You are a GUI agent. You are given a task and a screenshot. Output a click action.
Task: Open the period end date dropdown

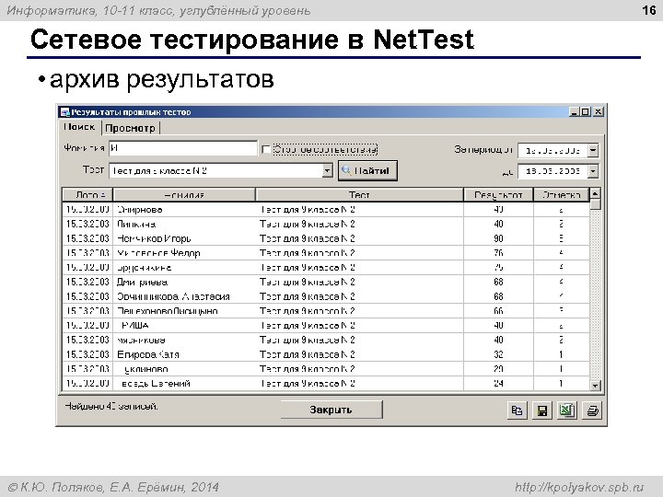tap(593, 171)
